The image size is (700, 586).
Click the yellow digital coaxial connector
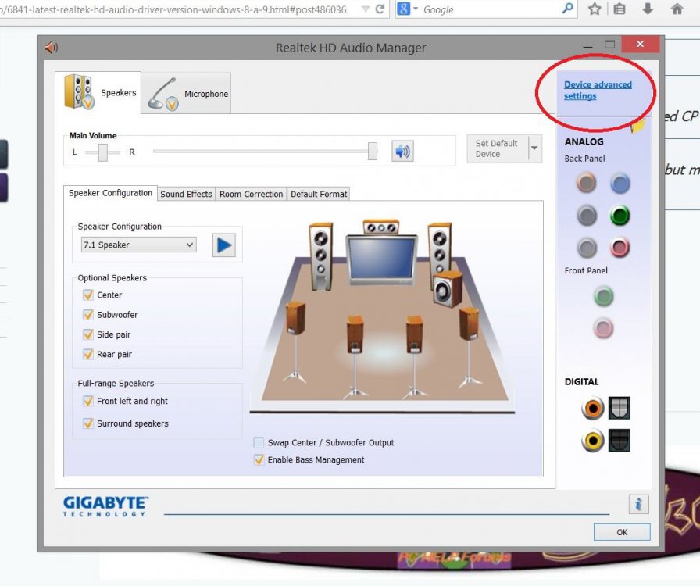pos(593,441)
